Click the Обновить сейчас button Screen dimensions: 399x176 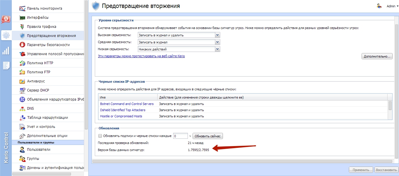(208, 136)
